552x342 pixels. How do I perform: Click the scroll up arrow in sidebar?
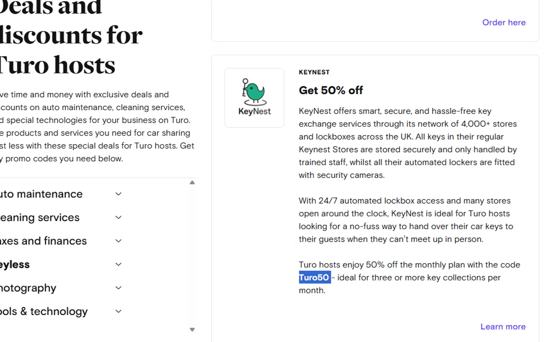[x=192, y=182]
